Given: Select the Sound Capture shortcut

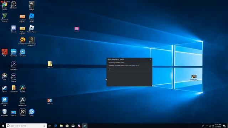Looking at the screenshot, I should click(14, 78).
